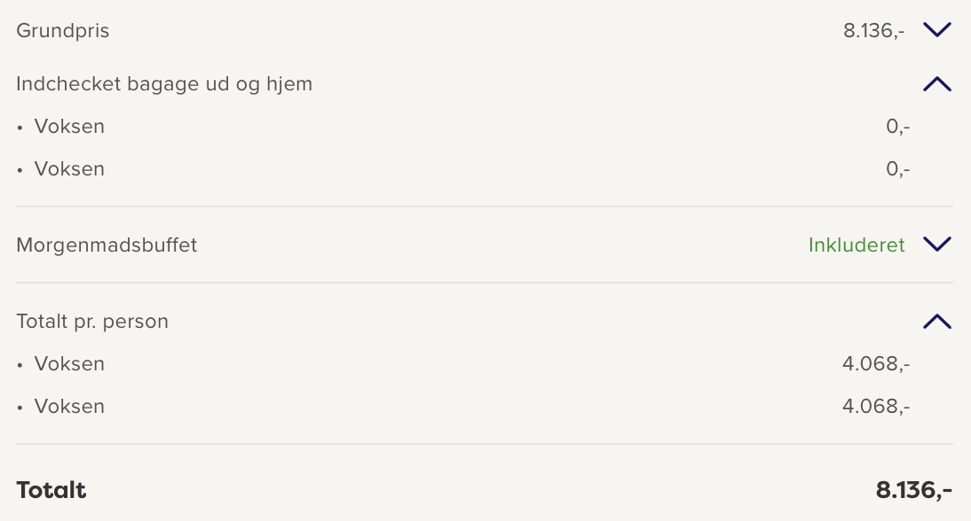Screen dimensions: 971x521
Task: Select the Indchecket bagage ud og hjem heading
Action: pos(164,84)
